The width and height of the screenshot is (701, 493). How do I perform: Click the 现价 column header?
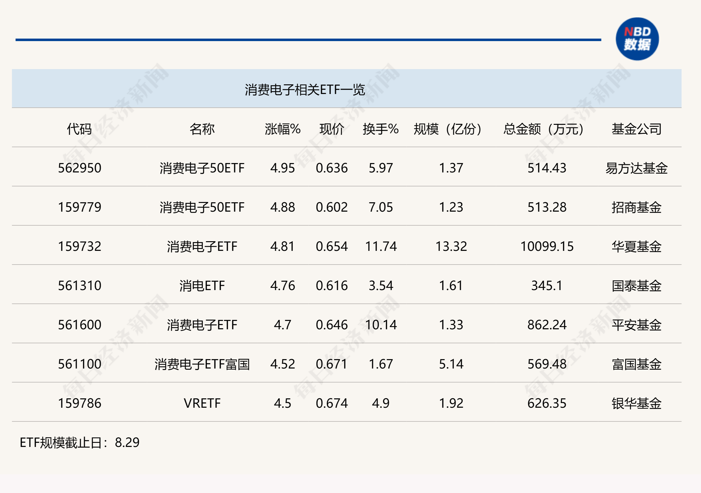[x=332, y=129]
